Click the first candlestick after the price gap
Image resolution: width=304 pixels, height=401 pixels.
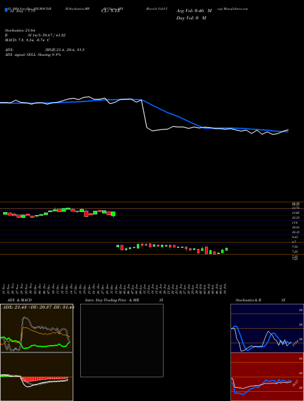pyautogui.click(x=118, y=246)
